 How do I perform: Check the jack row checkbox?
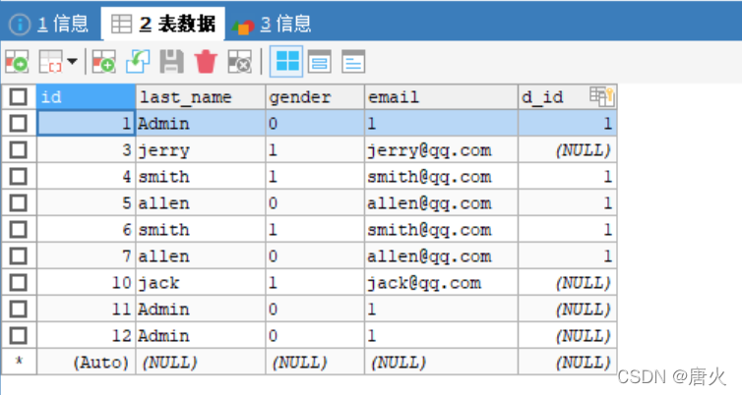tap(19, 283)
